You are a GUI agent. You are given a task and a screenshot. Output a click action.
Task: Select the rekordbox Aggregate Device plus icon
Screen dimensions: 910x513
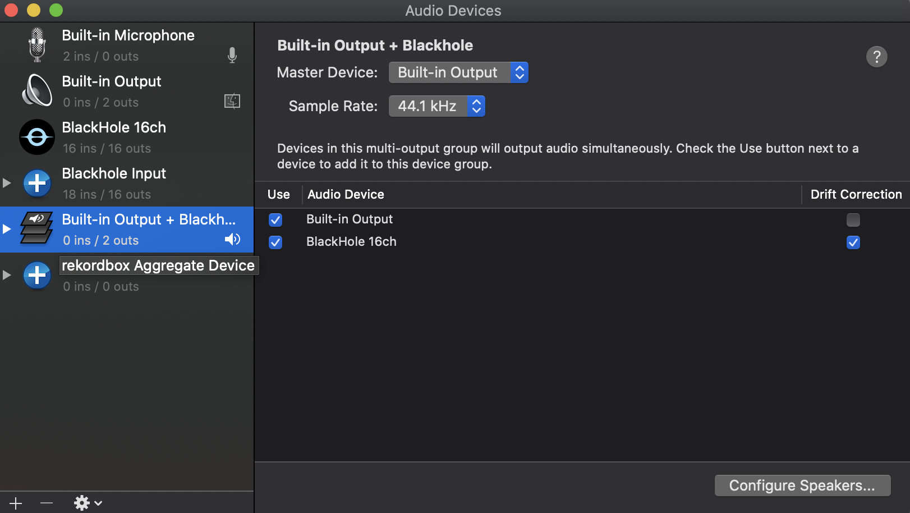tap(37, 275)
